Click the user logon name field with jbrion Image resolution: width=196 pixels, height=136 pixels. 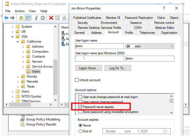click(x=99, y=46)
